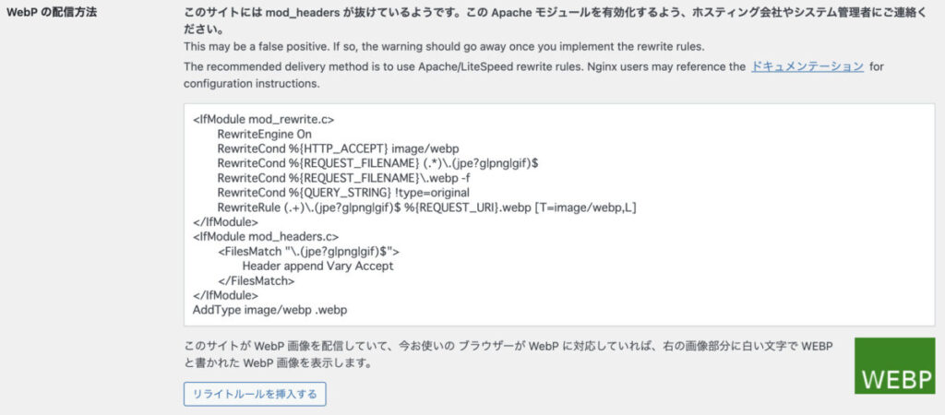Click the REQUEST_FILENAME (.*) condition line

tap(377, 163)
